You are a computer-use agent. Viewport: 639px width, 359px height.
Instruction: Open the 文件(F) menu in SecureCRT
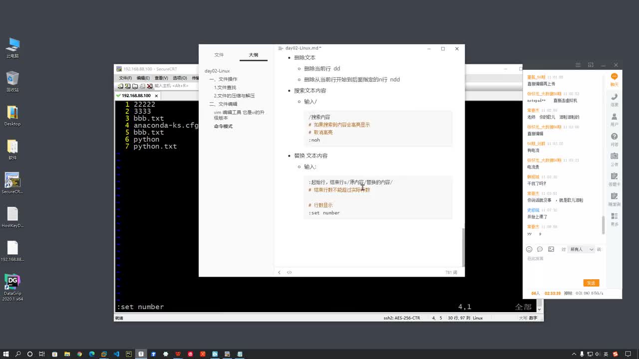pos(125,78)
